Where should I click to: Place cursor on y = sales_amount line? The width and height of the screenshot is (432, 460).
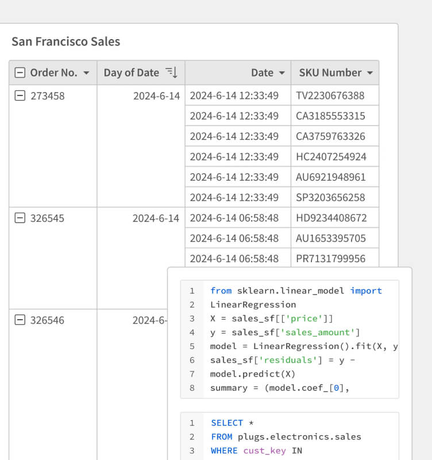[x=285, y=332]
